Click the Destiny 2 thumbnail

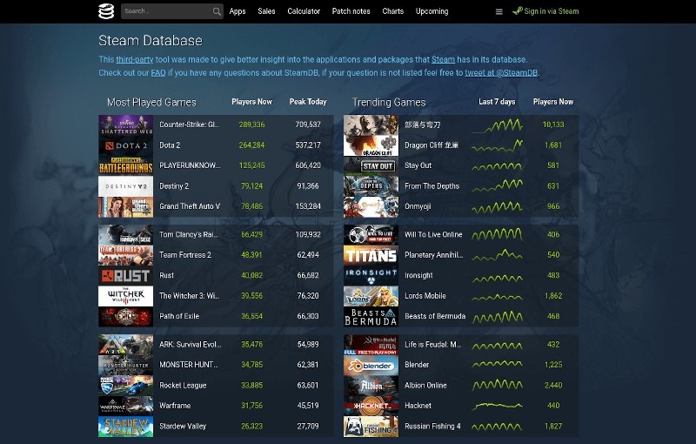[125, 186]
